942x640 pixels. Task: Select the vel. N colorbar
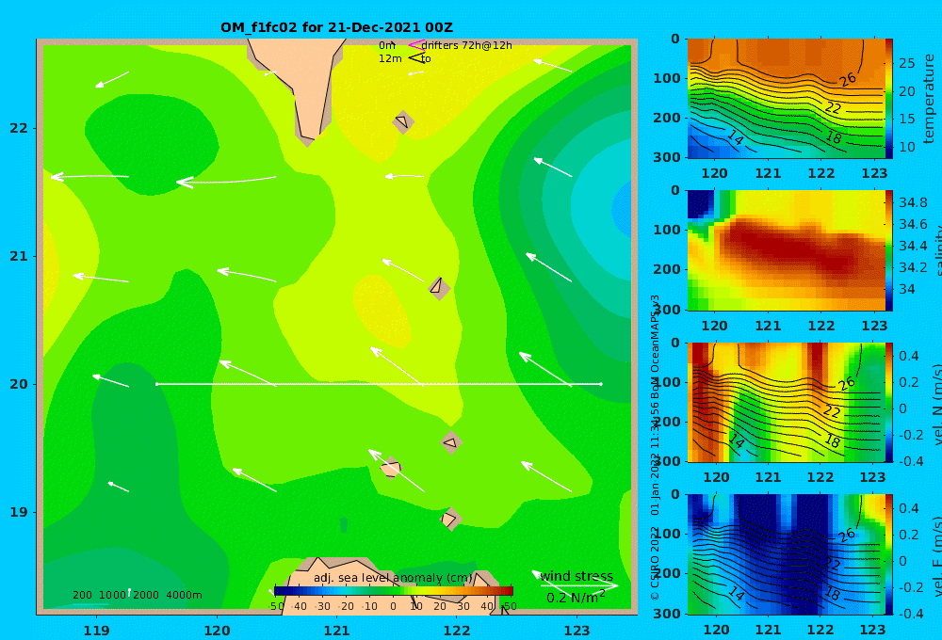coord(889,402)
